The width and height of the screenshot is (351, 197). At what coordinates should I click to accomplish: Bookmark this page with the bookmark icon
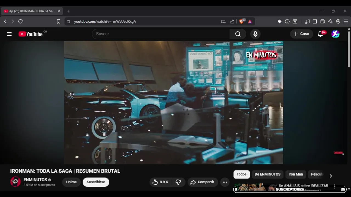(58, 21)
